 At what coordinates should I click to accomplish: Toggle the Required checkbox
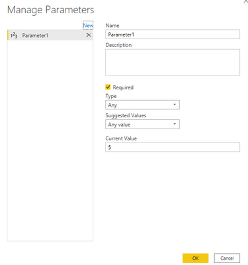[108, 87]
